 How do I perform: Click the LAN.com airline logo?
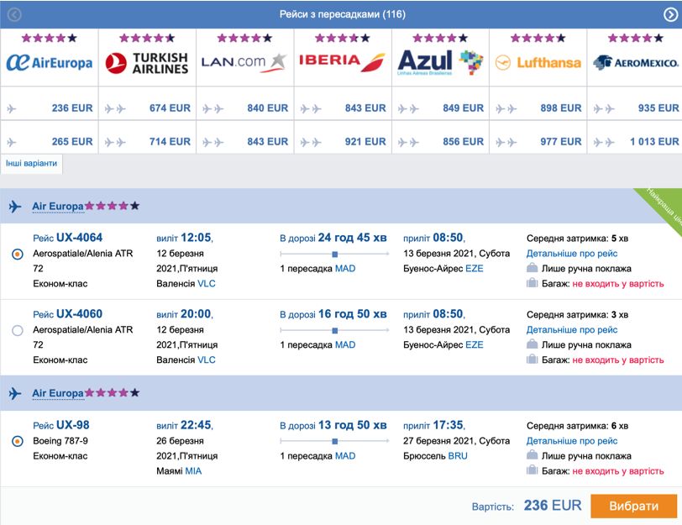tap(244, 61)
